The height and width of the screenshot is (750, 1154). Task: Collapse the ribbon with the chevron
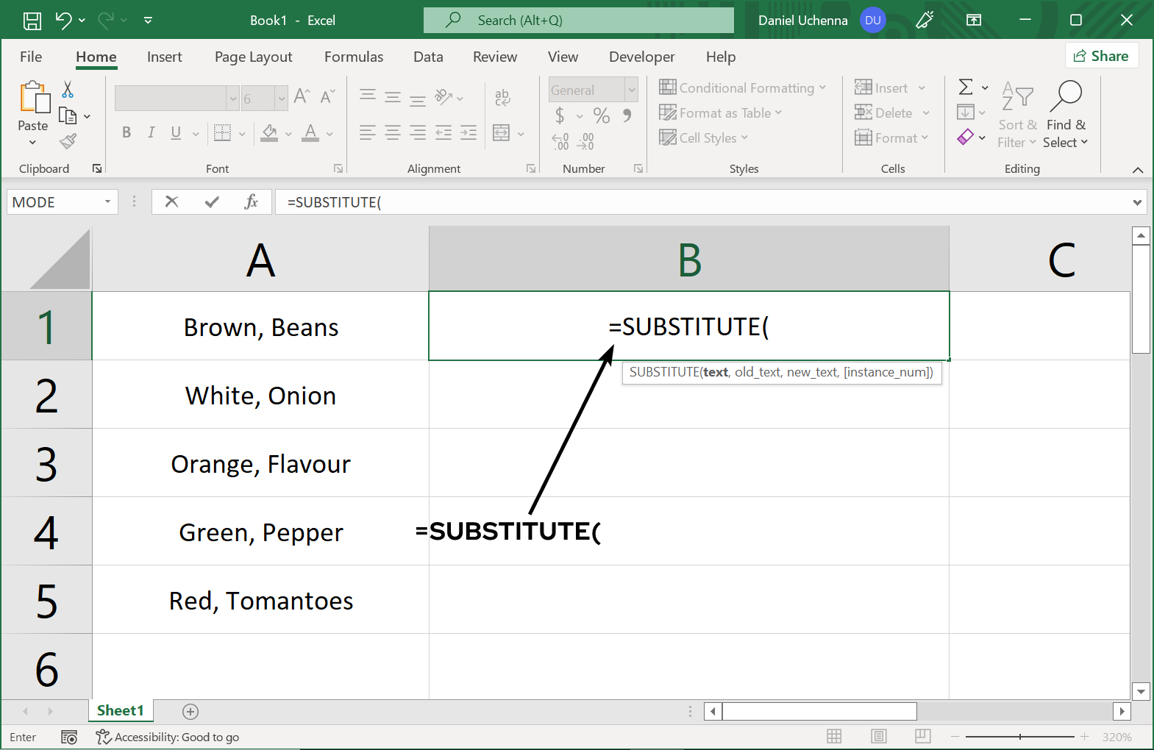click(1137, 170)
